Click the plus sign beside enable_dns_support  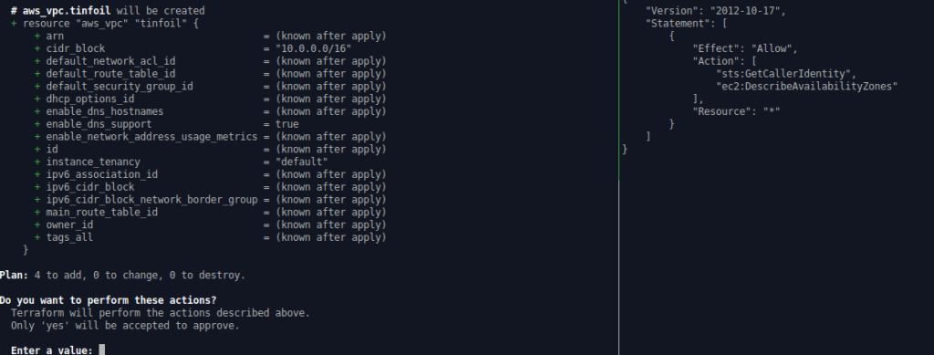point(37,124)
